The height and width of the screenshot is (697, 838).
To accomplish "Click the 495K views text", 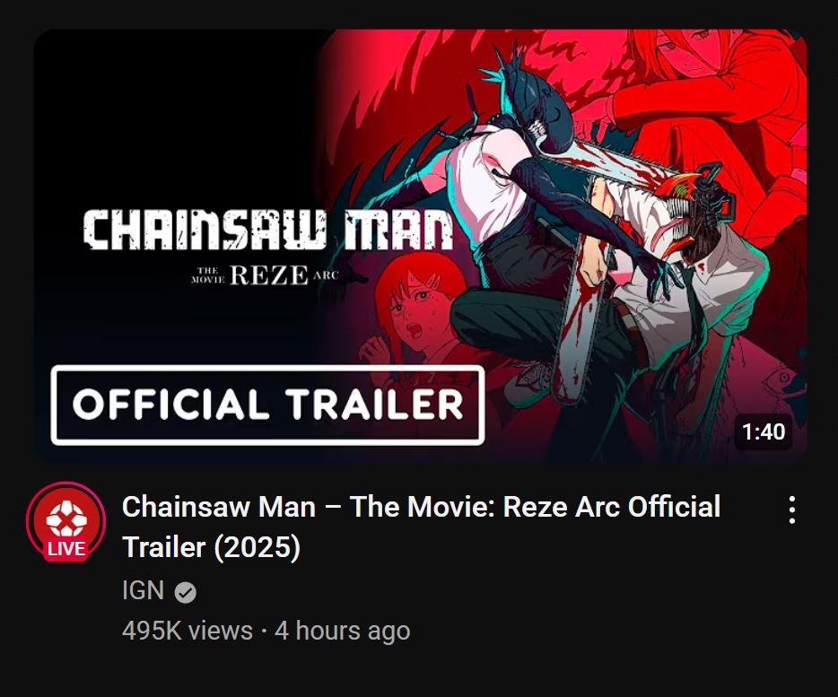I will coord(187,631).
